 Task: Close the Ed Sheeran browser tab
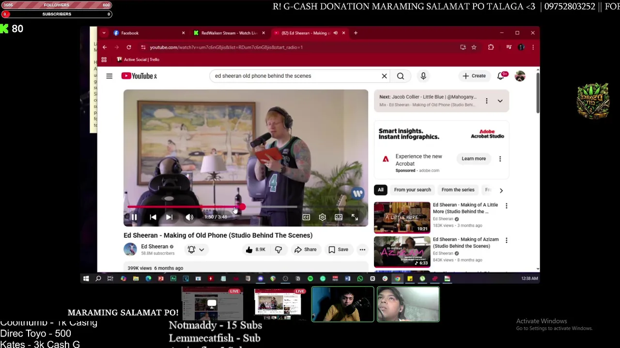point(343,33)
